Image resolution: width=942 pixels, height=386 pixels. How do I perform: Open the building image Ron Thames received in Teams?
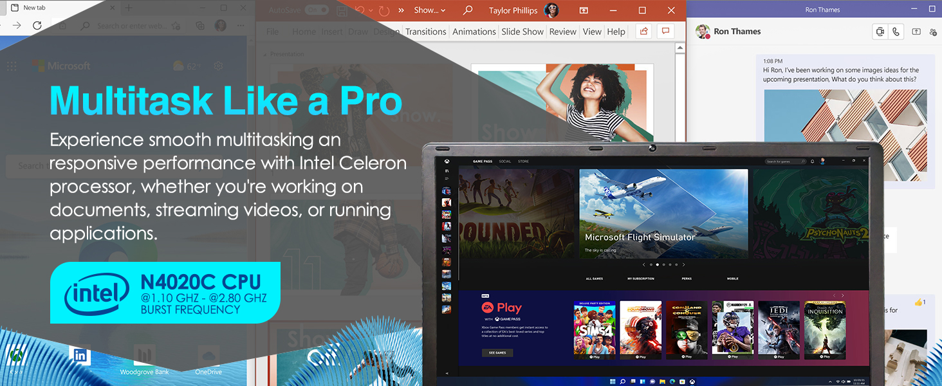pyautogui.click(x=845, y=135)
